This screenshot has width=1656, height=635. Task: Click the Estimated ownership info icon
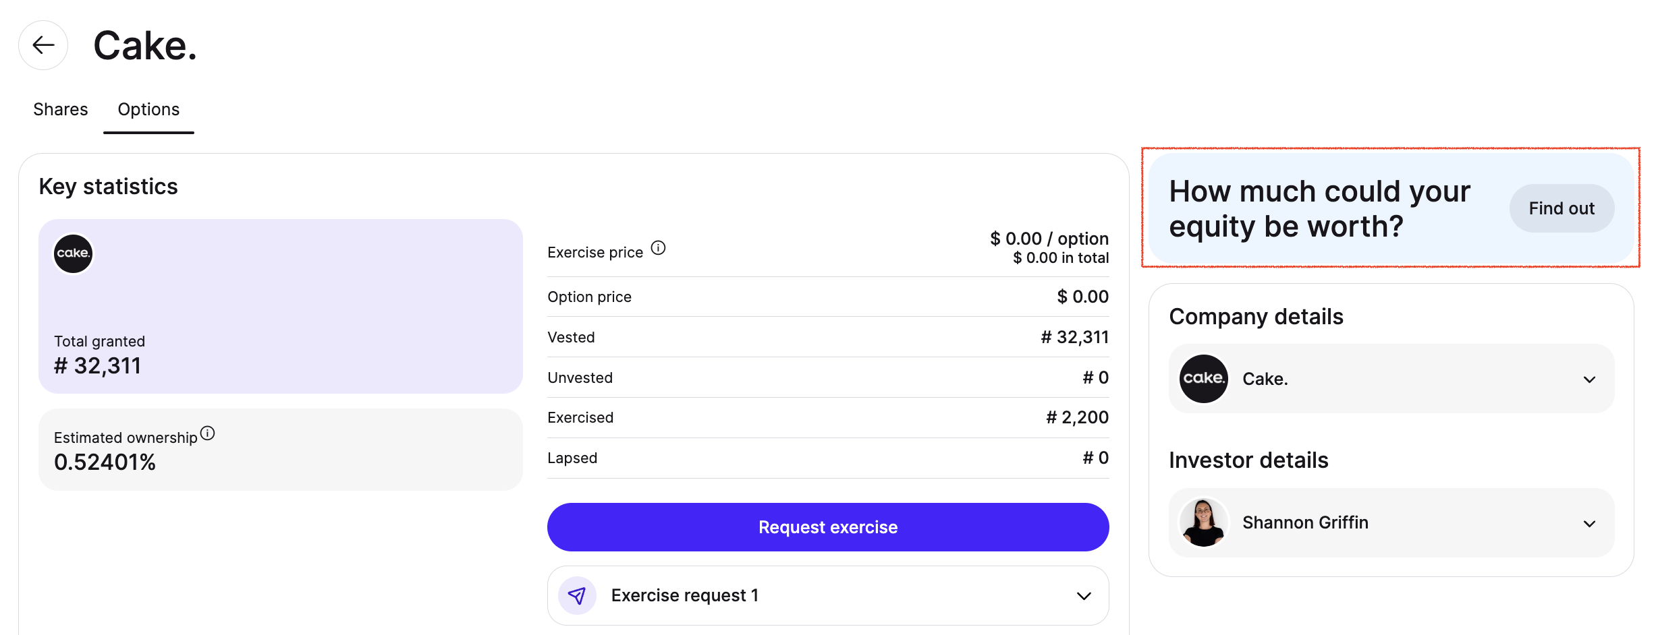208,433
